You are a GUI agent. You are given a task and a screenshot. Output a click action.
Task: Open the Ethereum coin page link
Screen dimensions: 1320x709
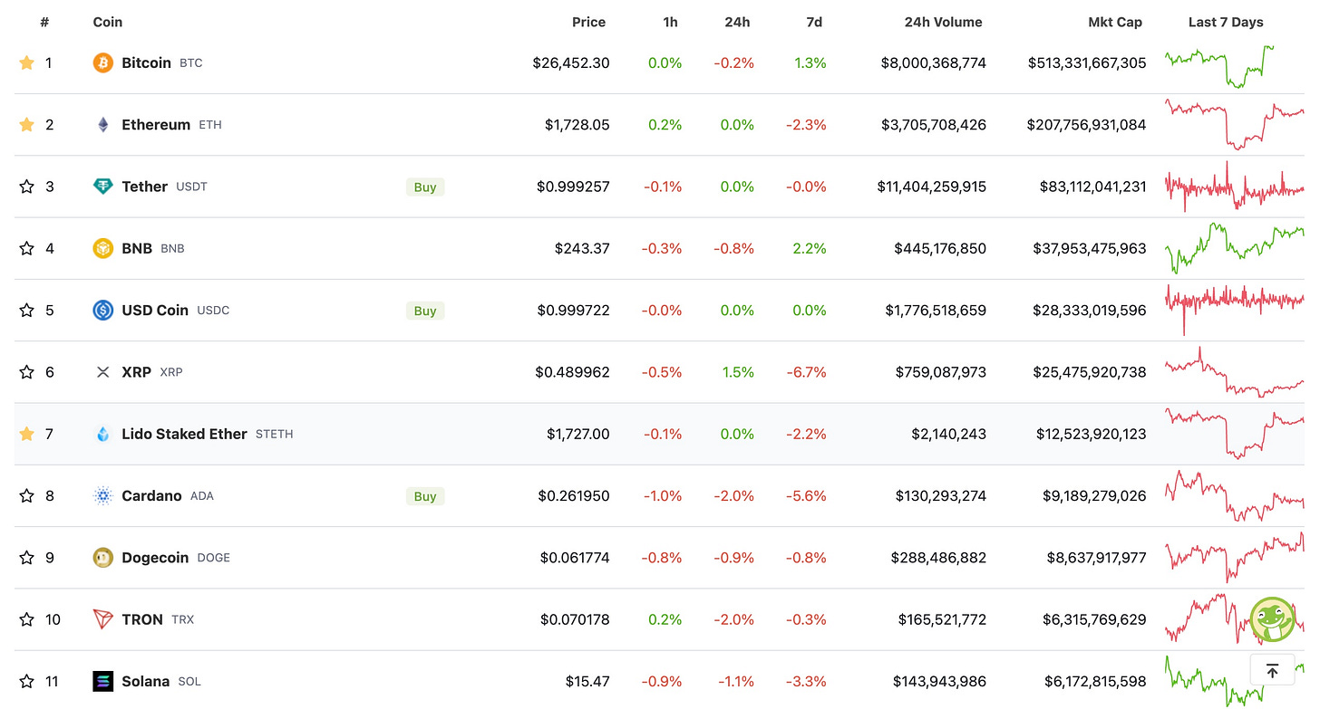pyautogui.click(x=156, y=125)
